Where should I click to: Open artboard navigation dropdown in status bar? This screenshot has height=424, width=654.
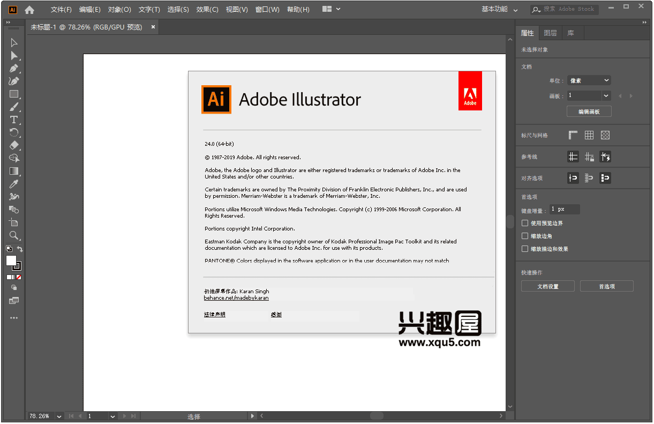tap(112, 416)
